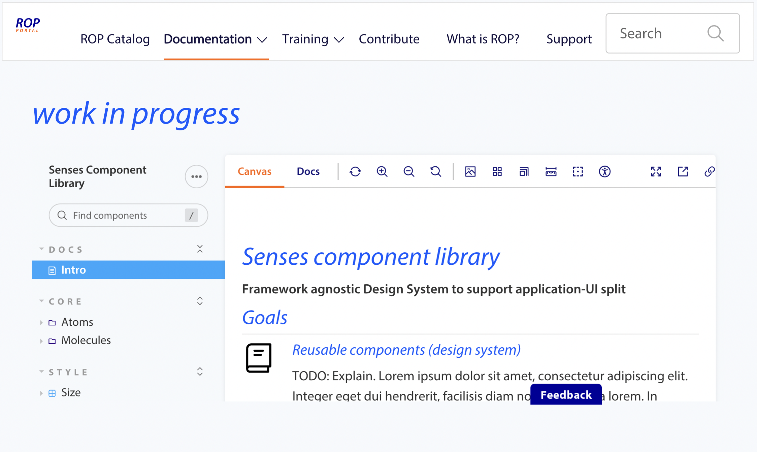Image resolution: width=757 pixels, height=452 pixels.
Task: Switch to the Docs tab
Action: coord(308,172)
